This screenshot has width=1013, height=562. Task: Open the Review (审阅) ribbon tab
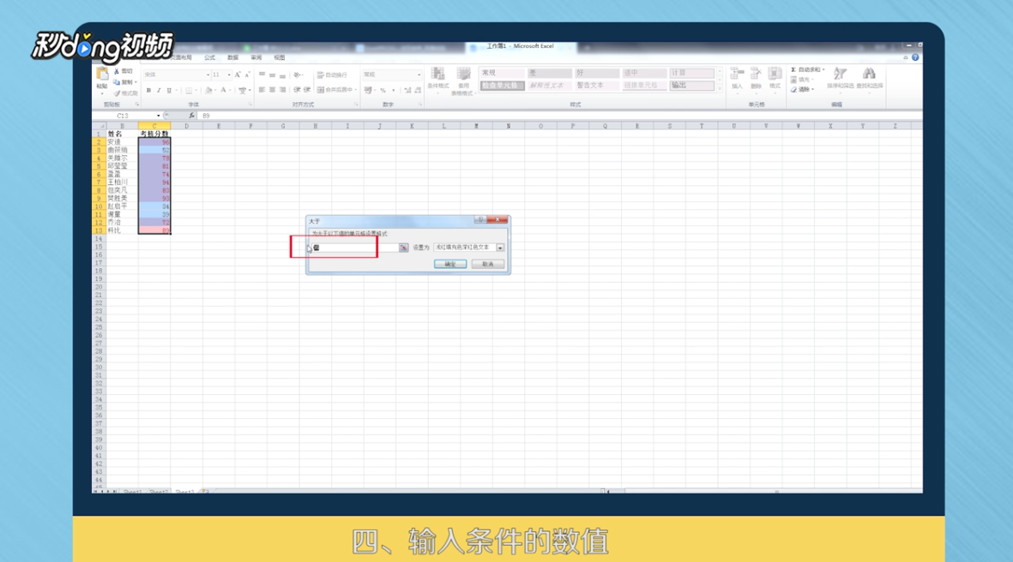(x=256, y=58)
